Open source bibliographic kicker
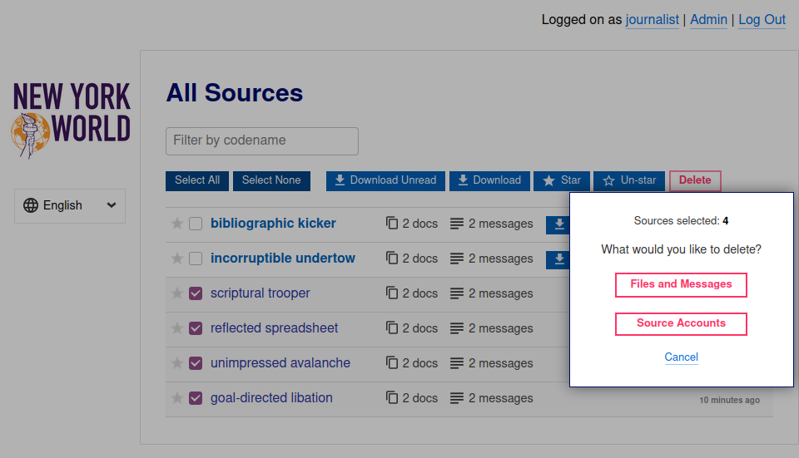 point(273,224)
